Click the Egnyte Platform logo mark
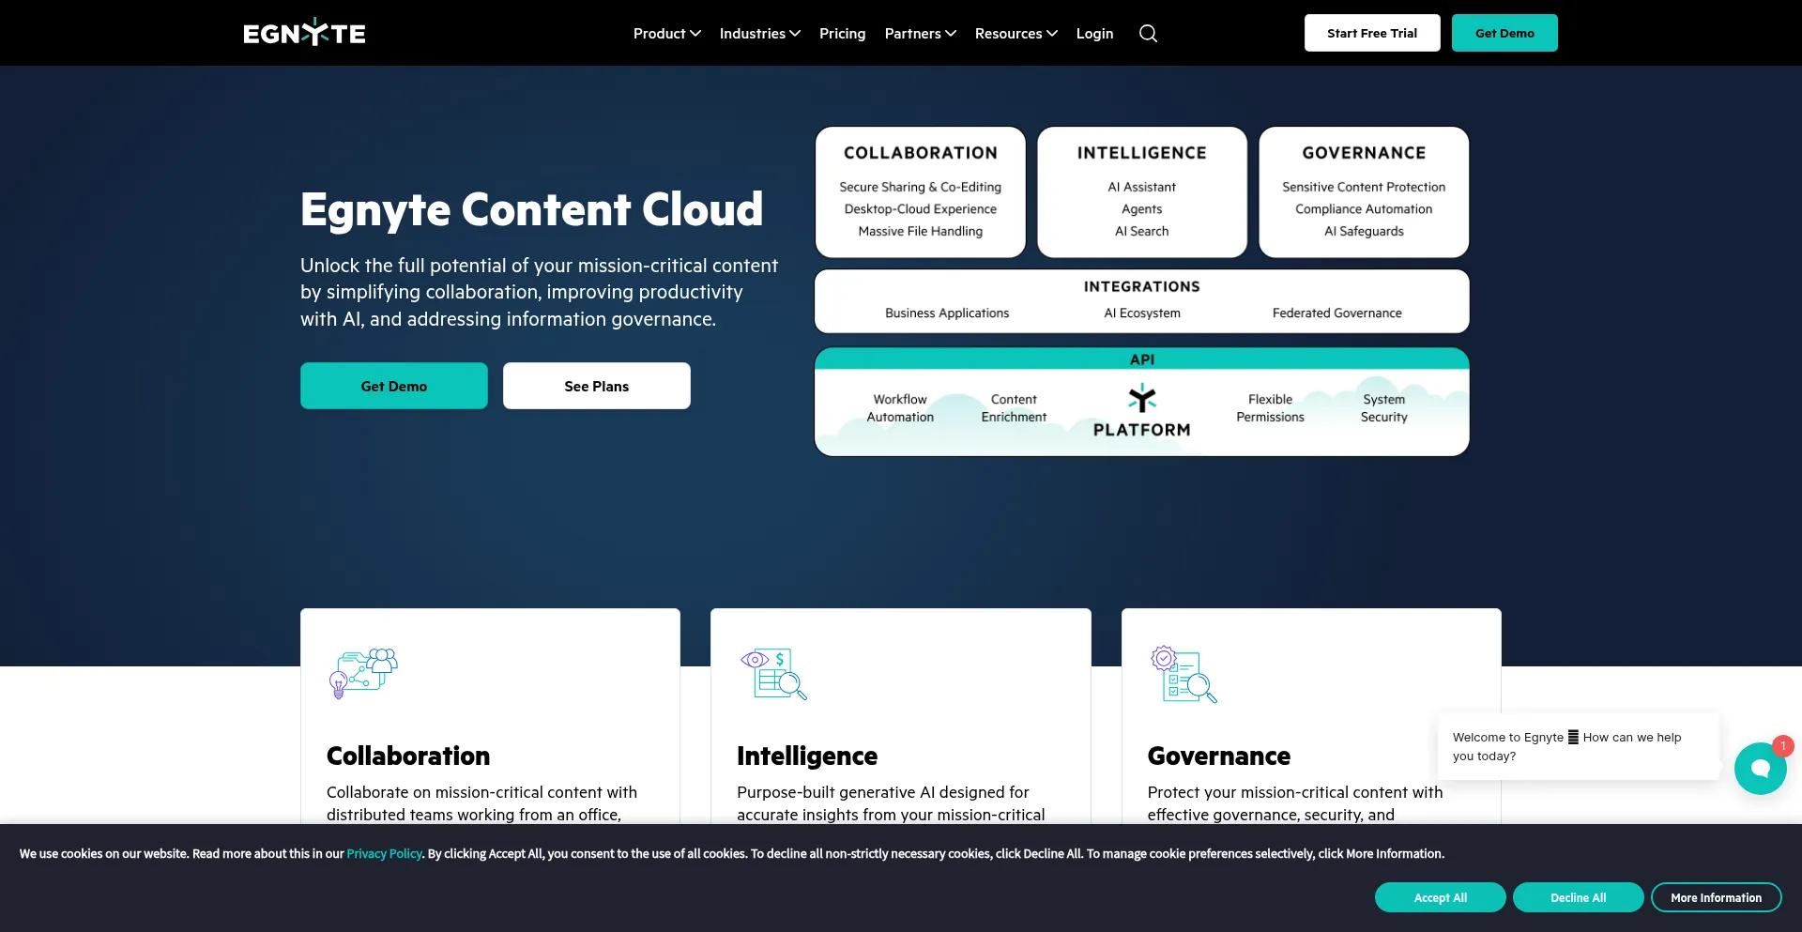1802x932 pixels. (1142, 398)
